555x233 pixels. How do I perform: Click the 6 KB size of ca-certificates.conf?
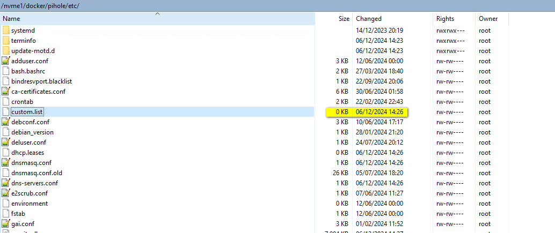pos(342,92)
